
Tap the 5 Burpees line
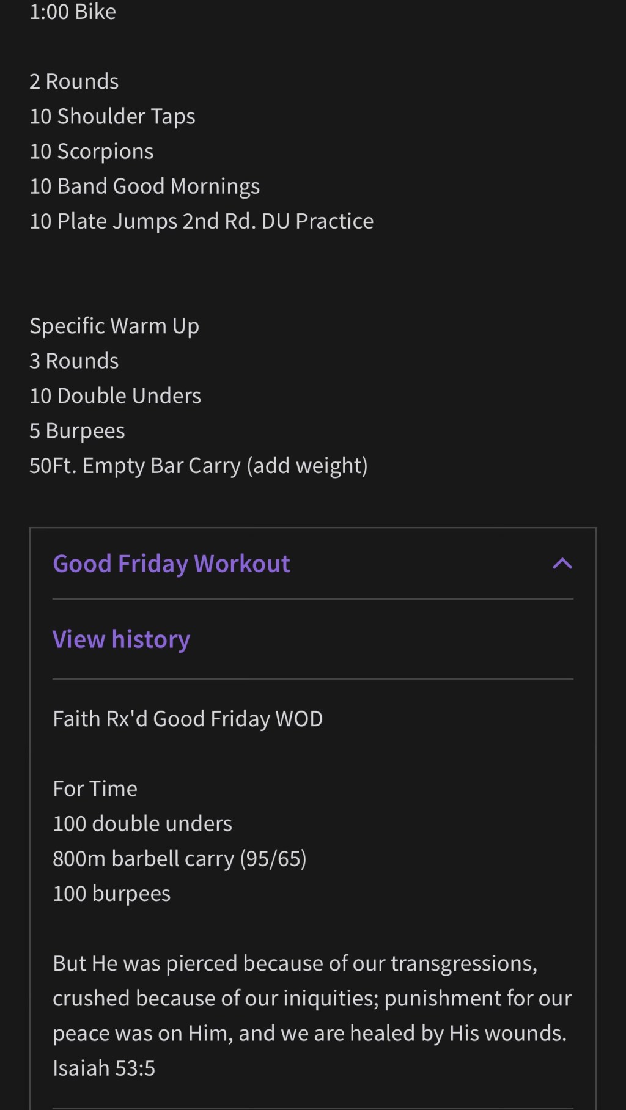pos(77,430)
